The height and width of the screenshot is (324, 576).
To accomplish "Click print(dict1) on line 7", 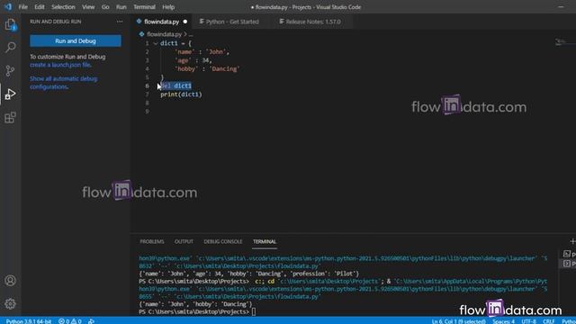I will pyautogui.click(x=181, y=94).
